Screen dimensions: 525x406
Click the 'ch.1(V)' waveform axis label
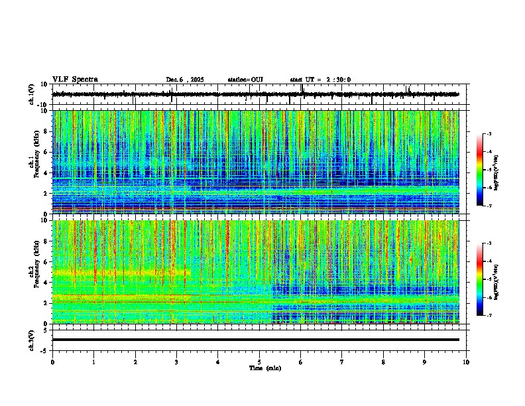tap(32, 94)
